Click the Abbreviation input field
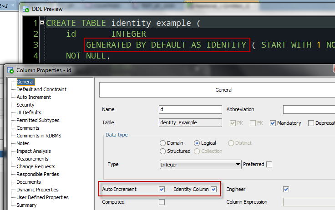 coord(309,109)
